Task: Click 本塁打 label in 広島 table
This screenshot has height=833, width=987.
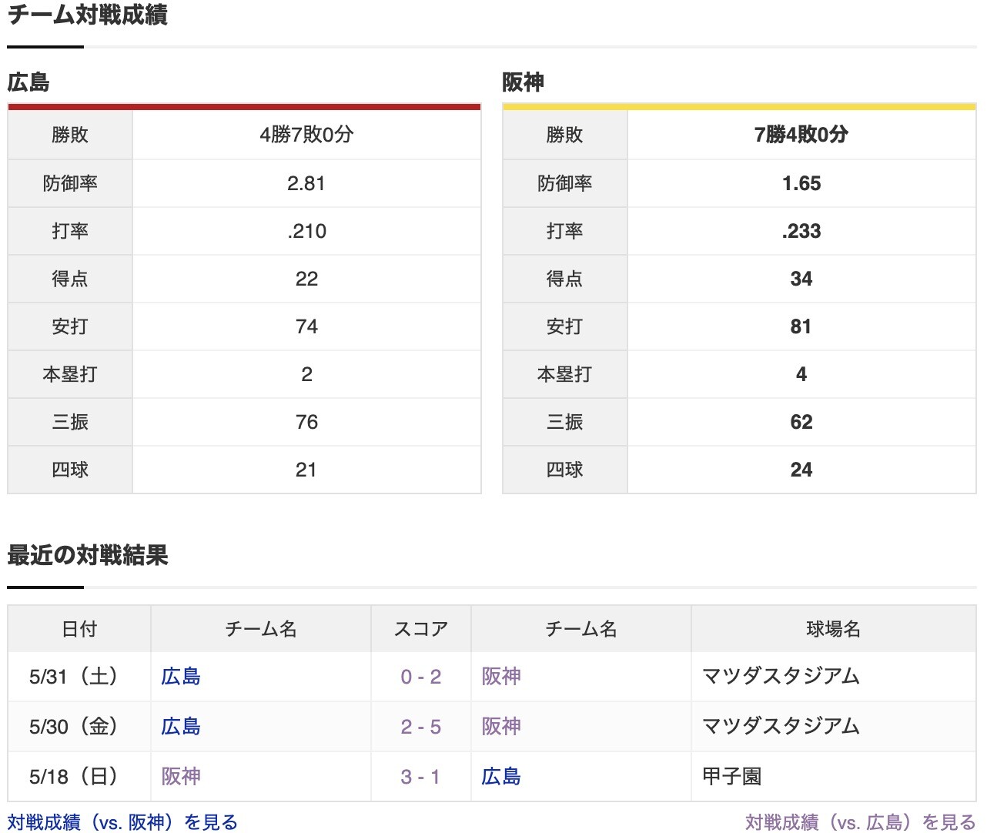Action: point(70,374)
